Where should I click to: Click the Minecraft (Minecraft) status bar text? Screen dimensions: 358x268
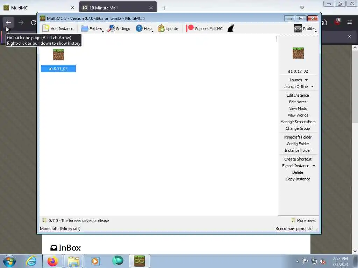(60, 228)
